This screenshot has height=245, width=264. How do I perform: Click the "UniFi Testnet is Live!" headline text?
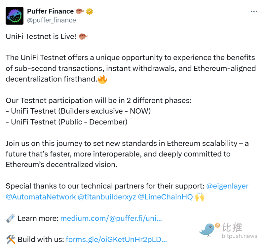[x=41, y=36]
